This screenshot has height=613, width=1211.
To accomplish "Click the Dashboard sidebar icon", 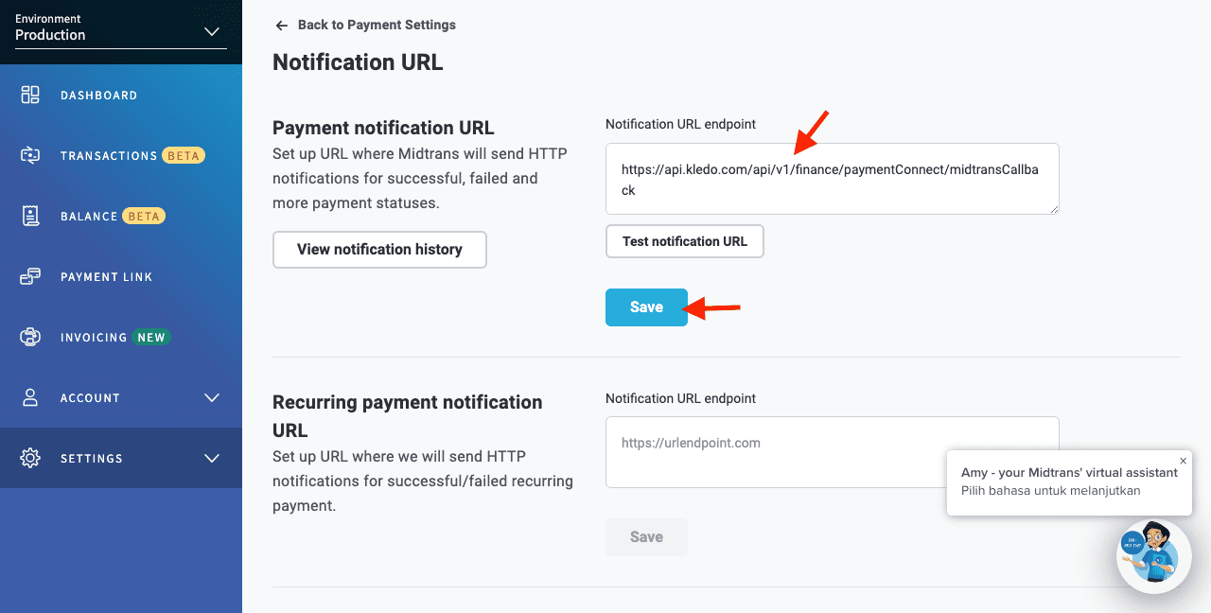I will point(30,95).
